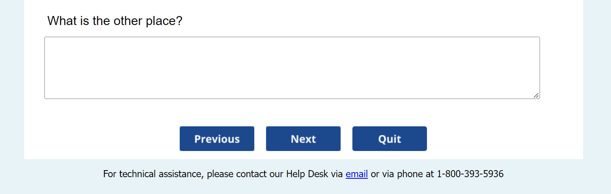Click the resize grip on the answer box
Viewport: 611px width, 194px height.
536,95
